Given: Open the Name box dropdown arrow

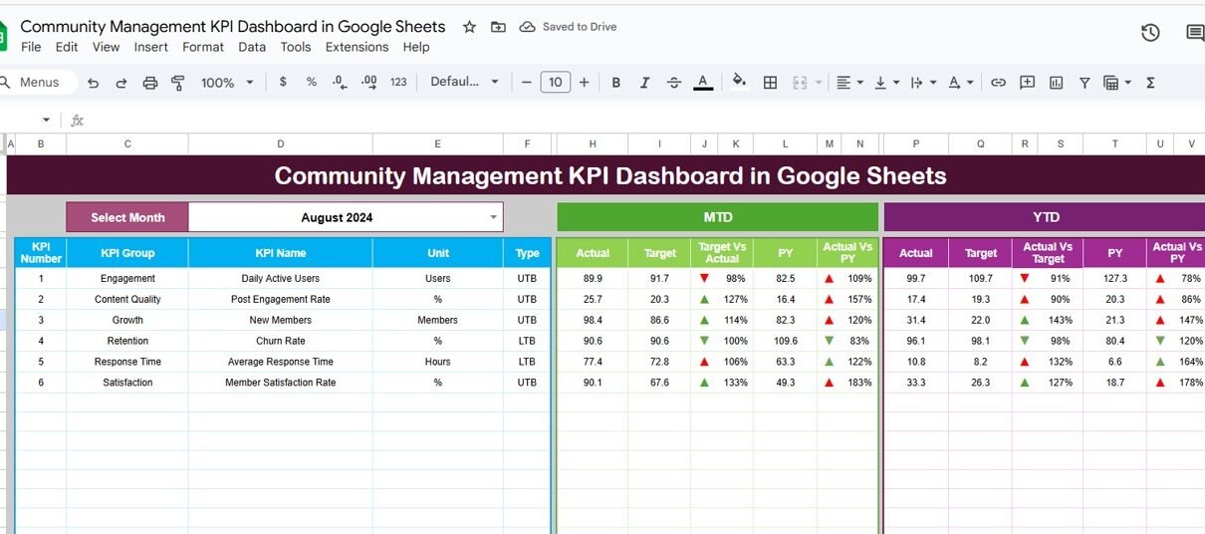Looking at the screenshot, I should 46,120.
